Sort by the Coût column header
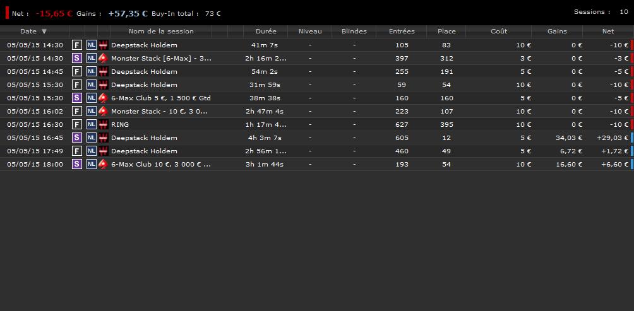634x311 pixels. coord(499,31)
